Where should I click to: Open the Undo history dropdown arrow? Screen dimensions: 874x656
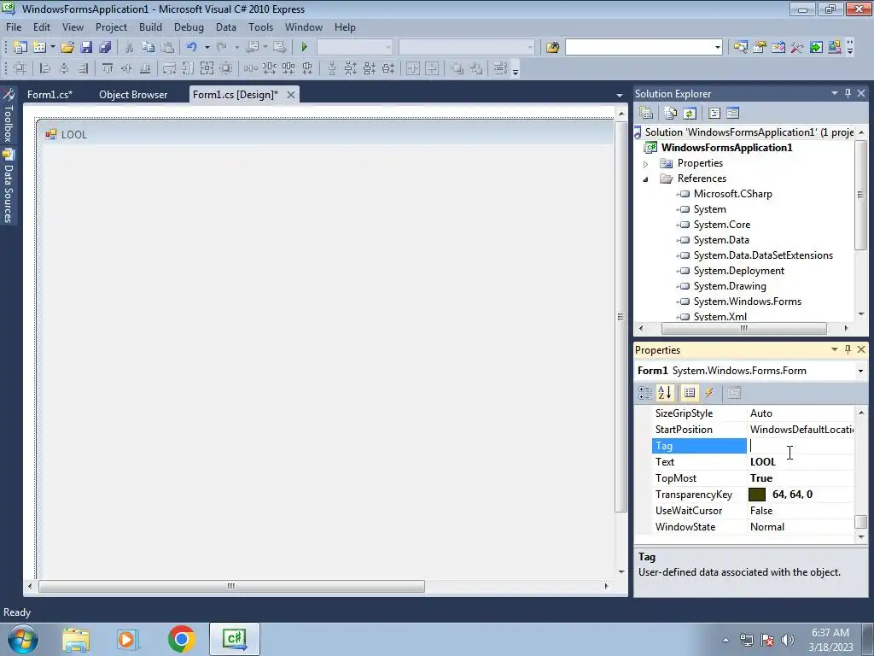click(207, 48)
